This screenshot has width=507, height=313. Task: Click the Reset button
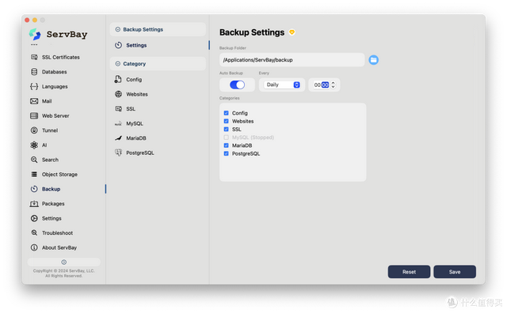pyautogui.click(x=409, y=272)
